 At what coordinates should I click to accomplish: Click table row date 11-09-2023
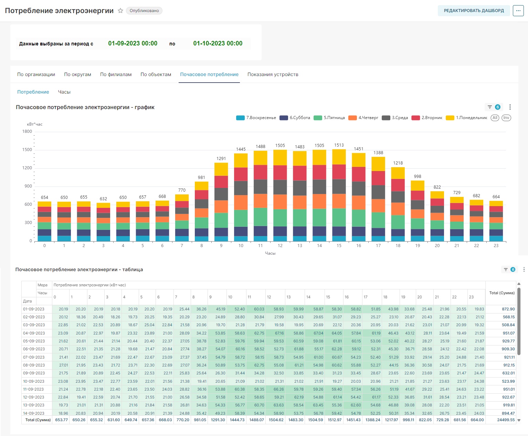point(34,389)
